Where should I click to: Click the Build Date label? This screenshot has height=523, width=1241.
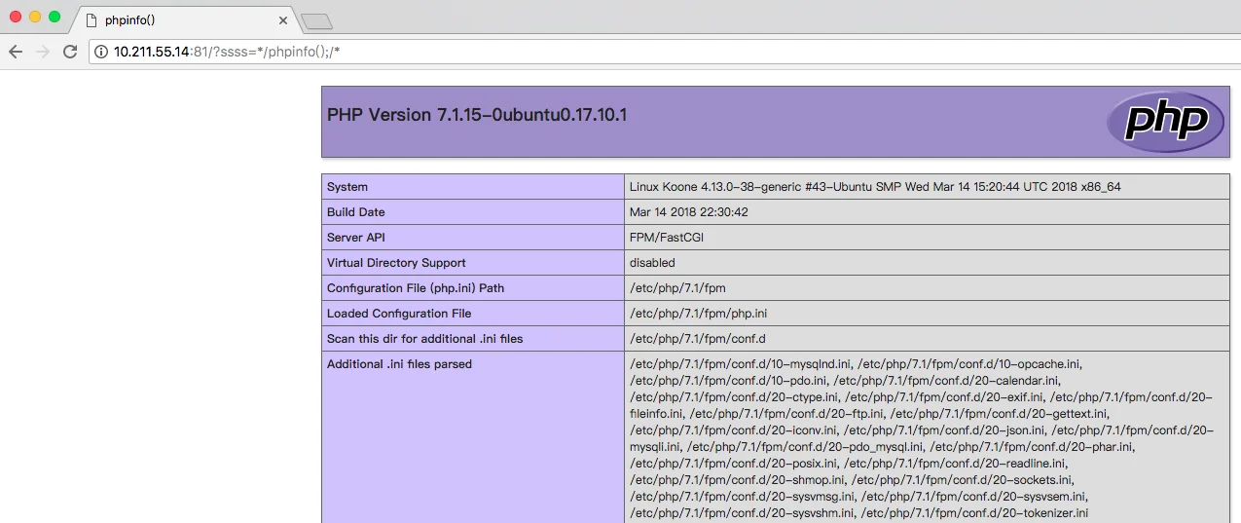click(356, 212)
